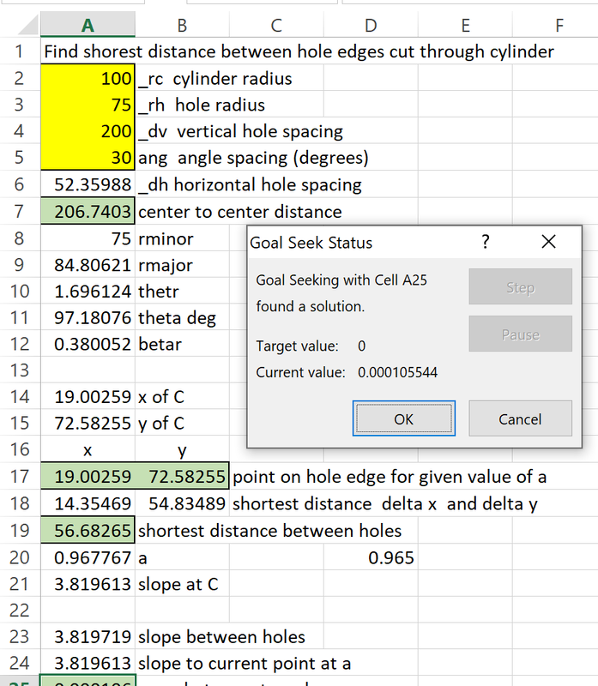Select thetr value 1.696124
The width and height of the screenshot is (598, 686).
pos(88,291)
